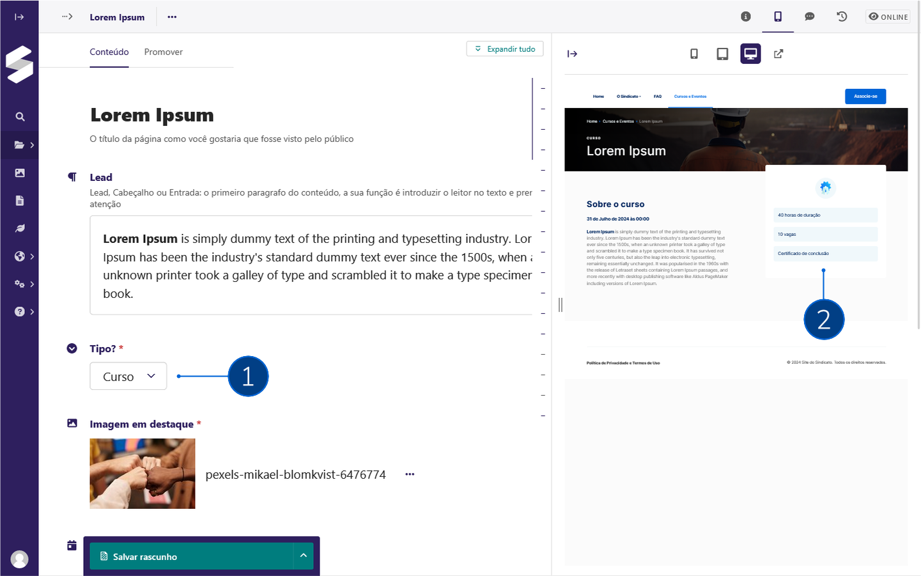Viewport: 921px width, 576px height.
Task: Collapse the Tipo field section
Action: click(72, 348)
